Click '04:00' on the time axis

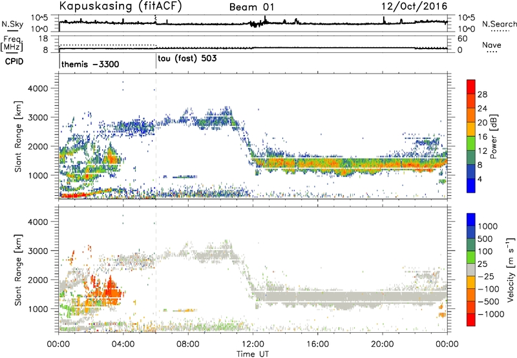[123, 344]
